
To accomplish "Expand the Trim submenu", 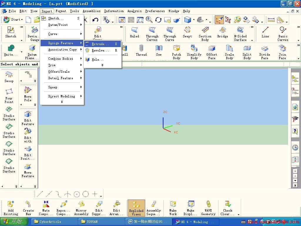I will point(62,65).
